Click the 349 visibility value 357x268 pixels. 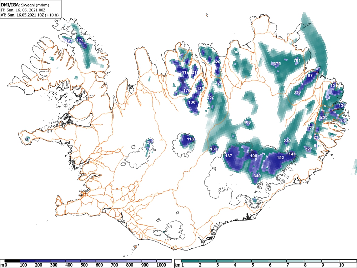[257, 176]
